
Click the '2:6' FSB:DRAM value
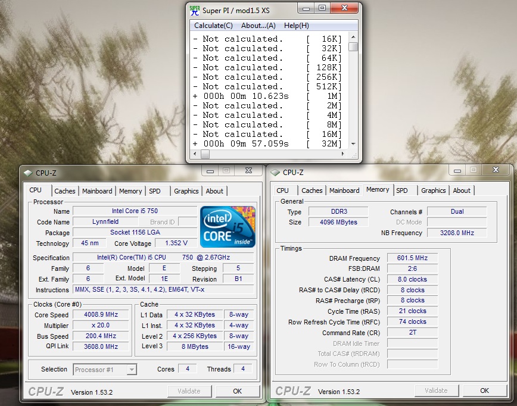[413, 268]
